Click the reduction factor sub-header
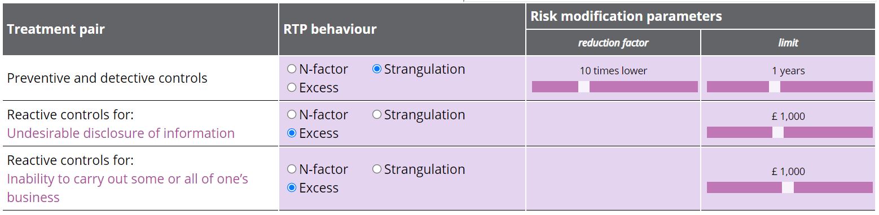The width and height of the screenshot is (879, 215). (613, 43)
